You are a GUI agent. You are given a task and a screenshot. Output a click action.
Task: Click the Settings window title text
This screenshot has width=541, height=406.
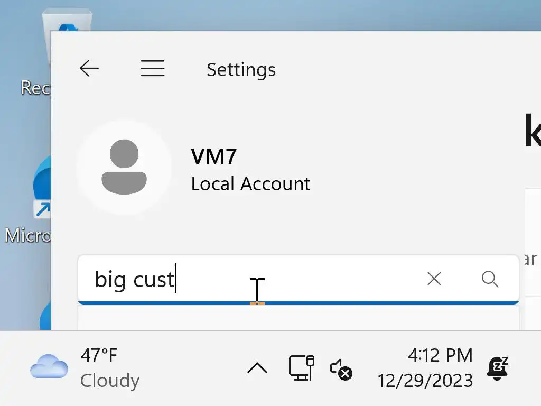tap(241, 70)
